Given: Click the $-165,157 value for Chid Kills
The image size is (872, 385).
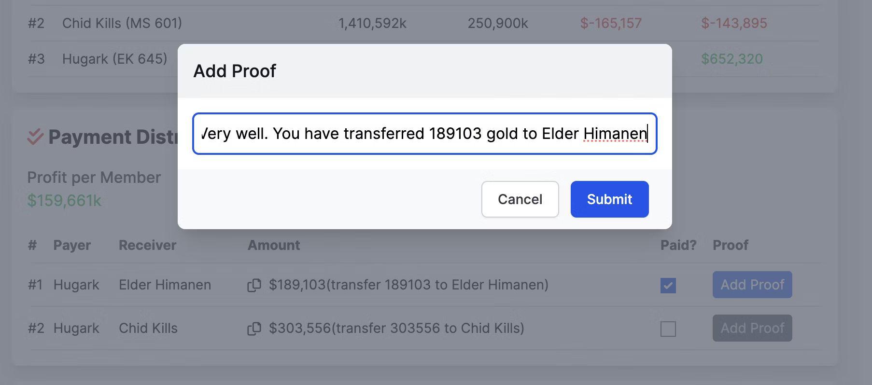Looking at the screenshot, I should [x=611, y=23].
